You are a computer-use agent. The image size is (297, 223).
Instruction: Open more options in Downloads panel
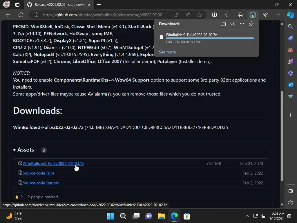[x=242, y=24]
